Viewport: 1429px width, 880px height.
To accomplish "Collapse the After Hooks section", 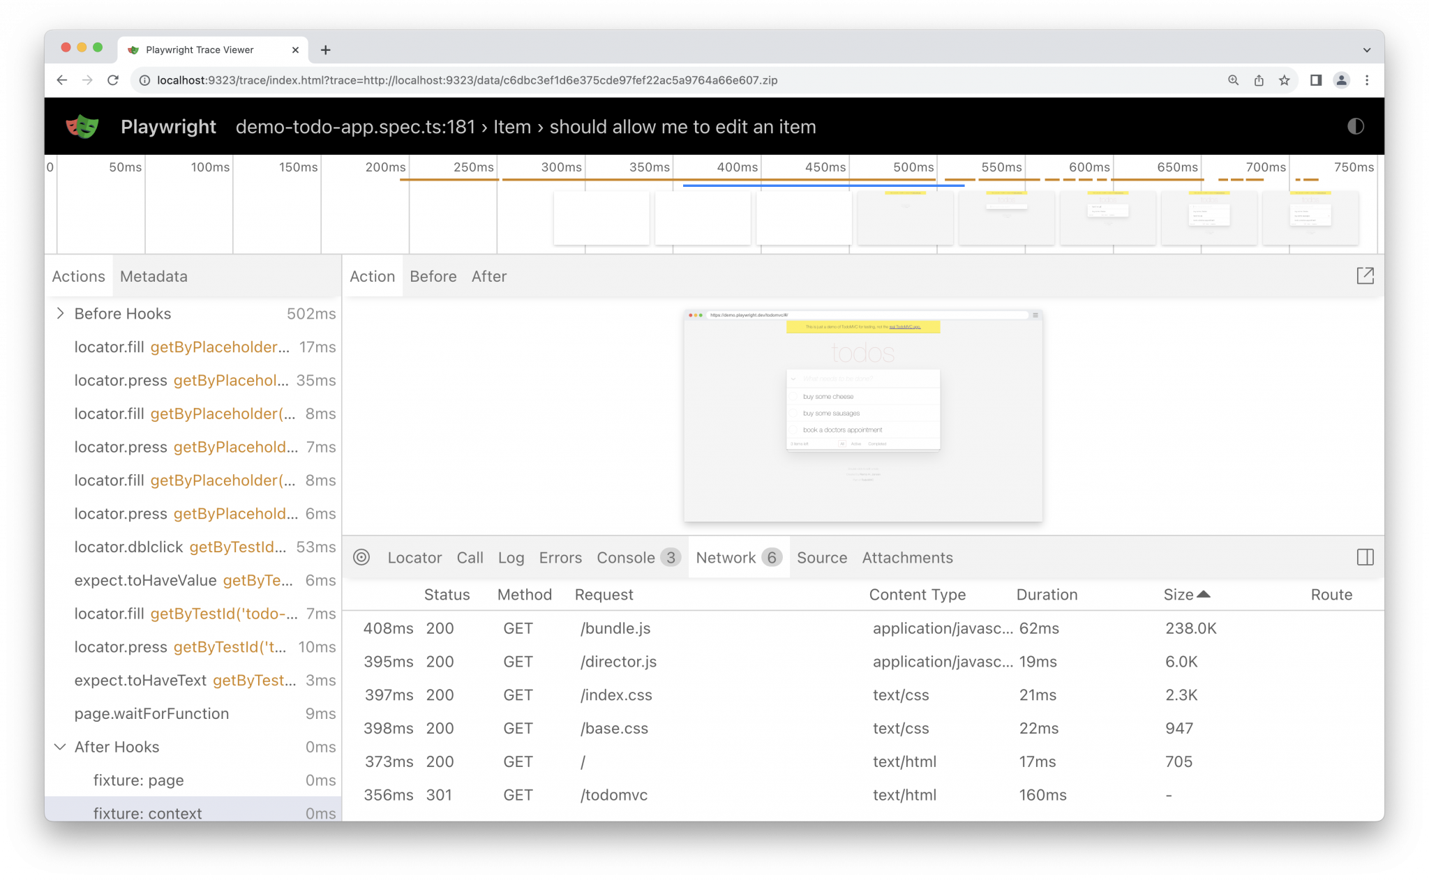I will [59, 746].
